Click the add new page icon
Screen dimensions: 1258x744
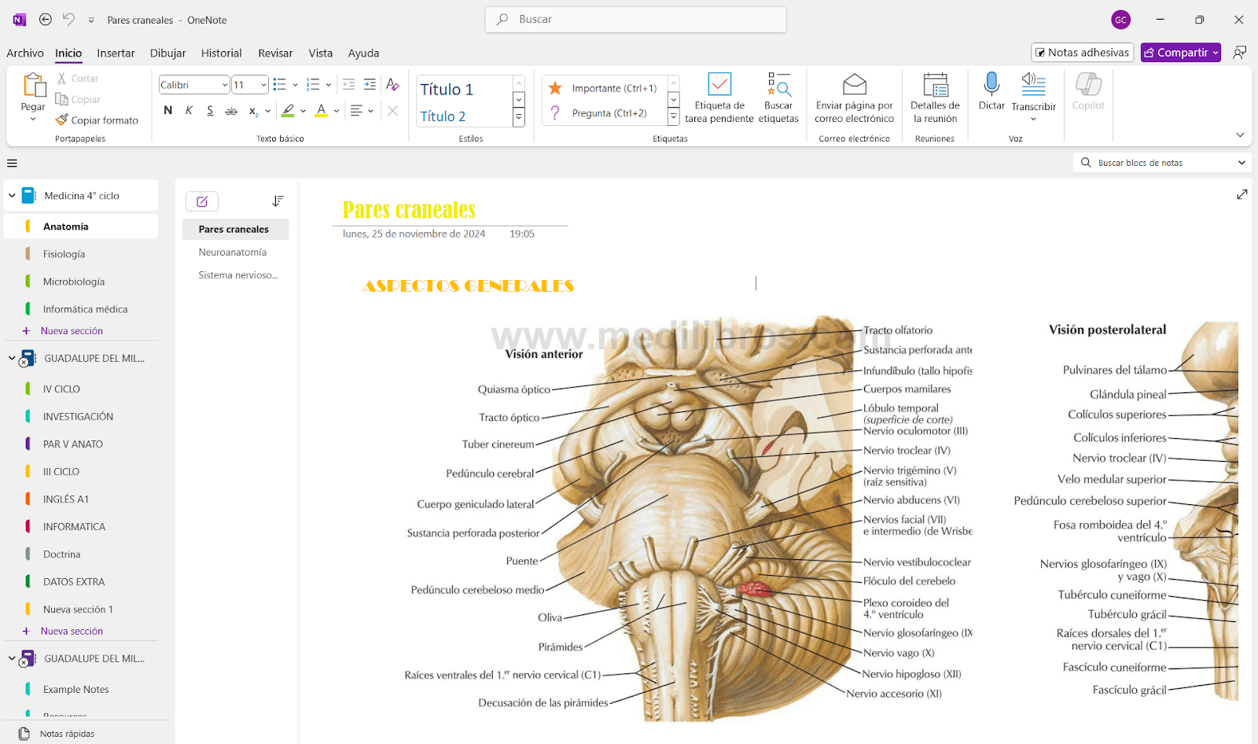pos(202,201)
